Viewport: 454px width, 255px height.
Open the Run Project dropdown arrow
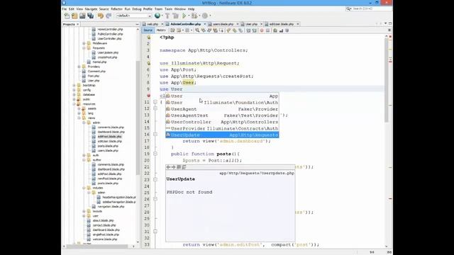[189, 16]
